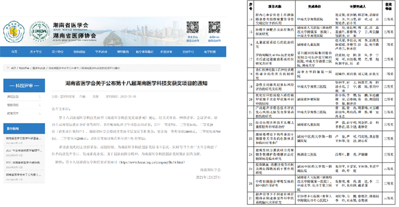Open first news item 湖南省医学会医学科研基金
Image resolution: width=399 pixels, height=207 pixels.
click(x=23, y=139)
